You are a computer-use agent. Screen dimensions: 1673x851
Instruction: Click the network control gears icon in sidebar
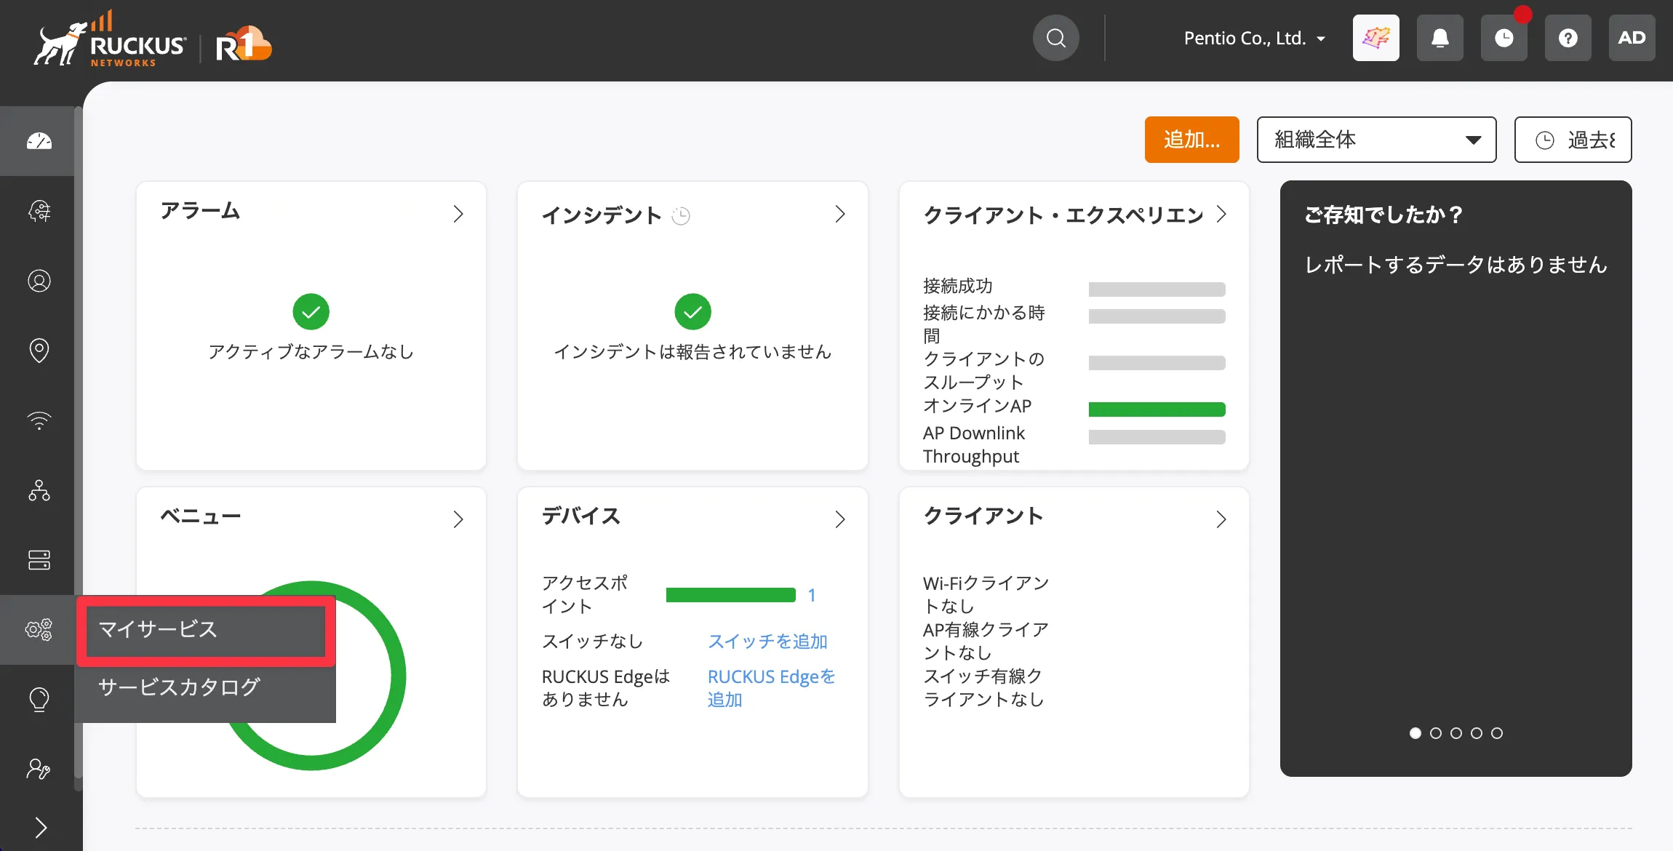click(x=39, y=629)
